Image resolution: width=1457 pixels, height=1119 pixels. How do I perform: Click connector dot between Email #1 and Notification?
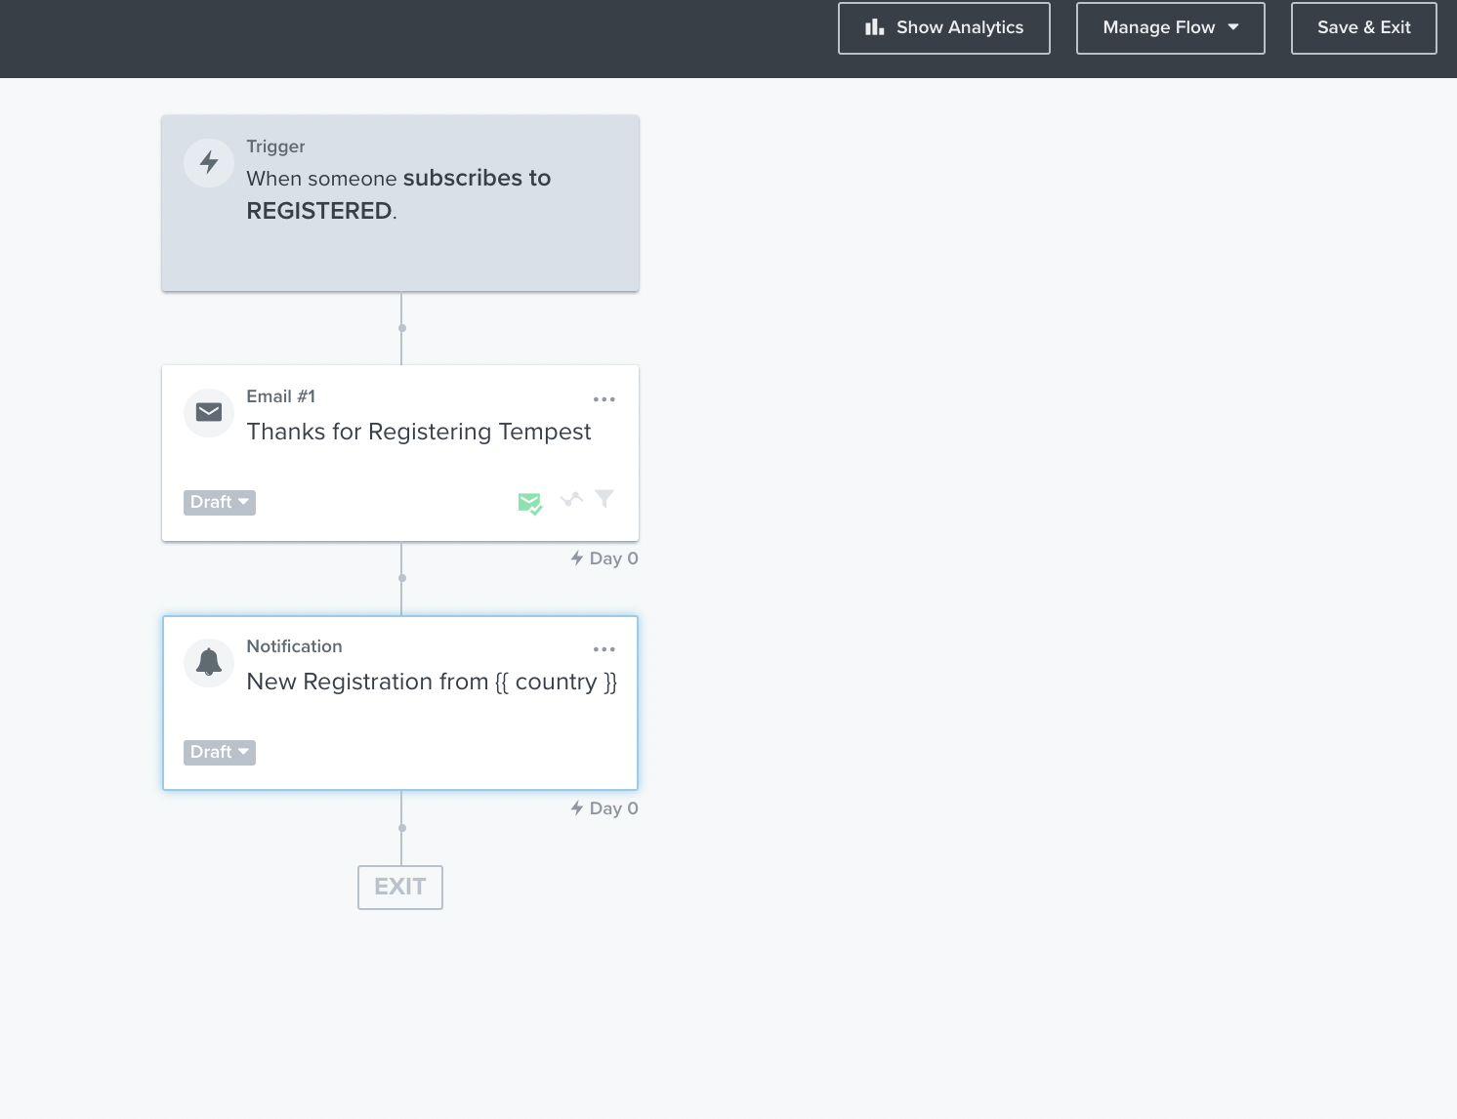[x=401, y=578]
